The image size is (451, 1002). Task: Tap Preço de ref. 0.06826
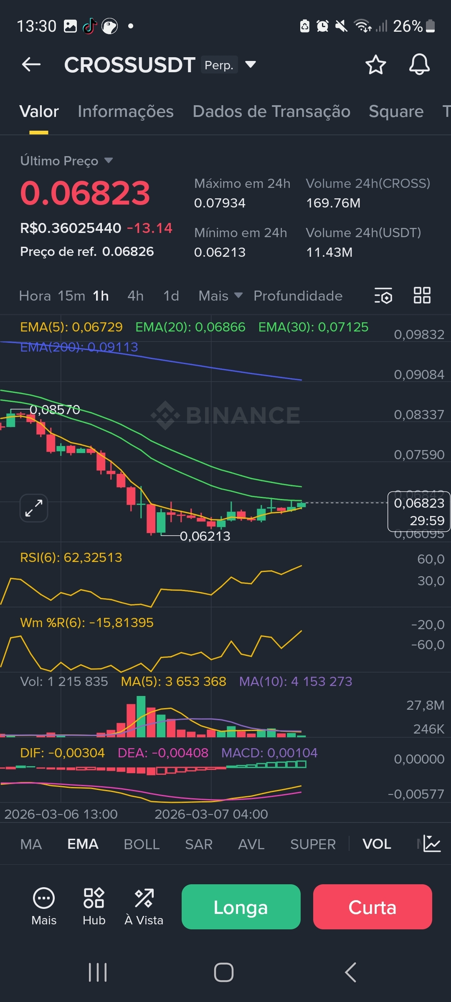click(x=87, y=251)
